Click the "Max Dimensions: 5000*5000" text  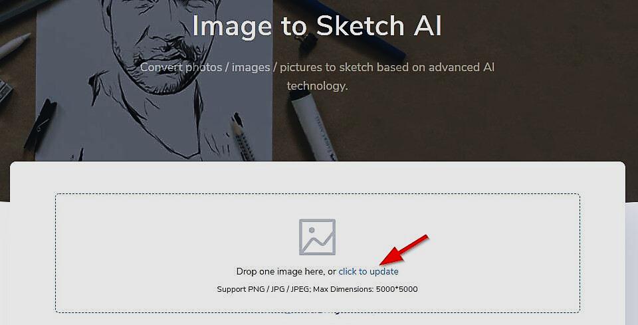[x=366, y=289]
